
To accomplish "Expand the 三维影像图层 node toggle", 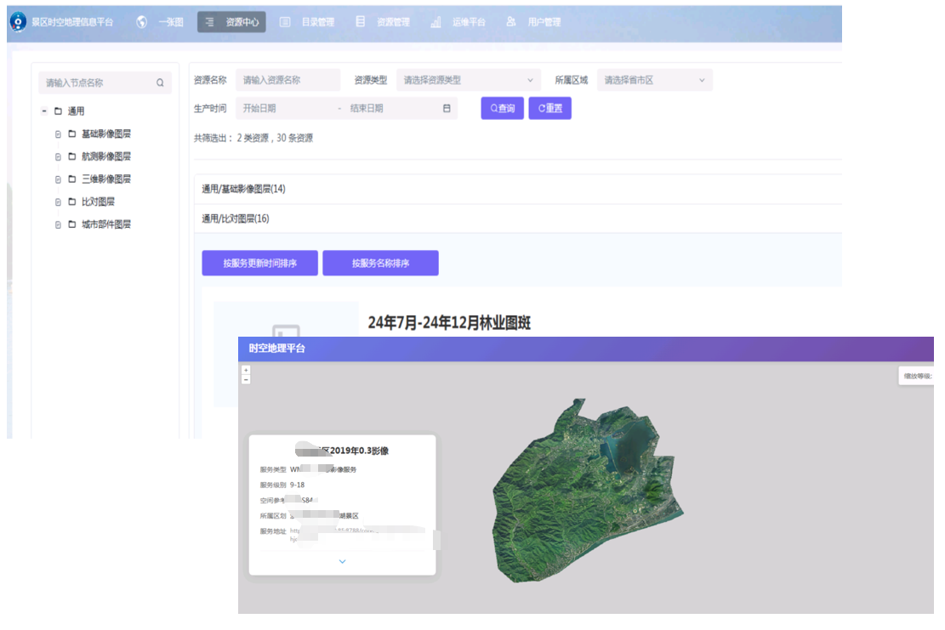I will pyautogui.click(x=58, y=179).
